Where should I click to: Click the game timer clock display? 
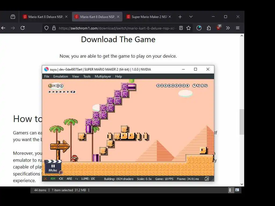pos(200,86)
